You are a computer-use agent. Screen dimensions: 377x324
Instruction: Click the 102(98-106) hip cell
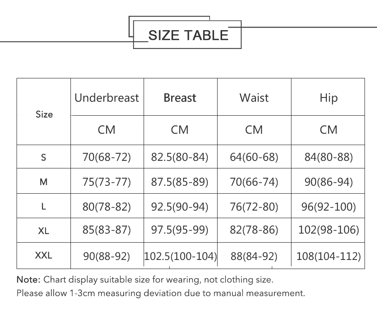click(x=328, y=229)
